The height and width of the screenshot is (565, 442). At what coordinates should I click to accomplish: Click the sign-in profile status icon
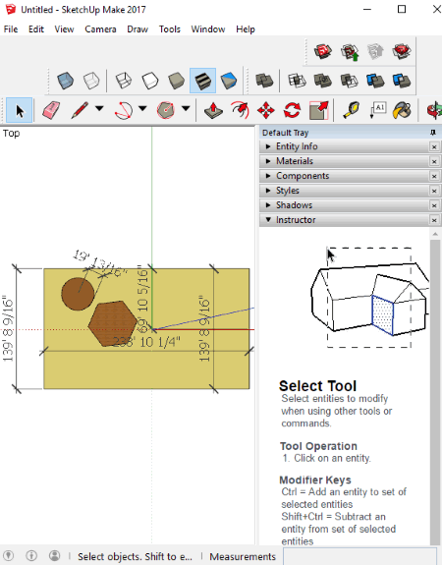tap(54, 555)
